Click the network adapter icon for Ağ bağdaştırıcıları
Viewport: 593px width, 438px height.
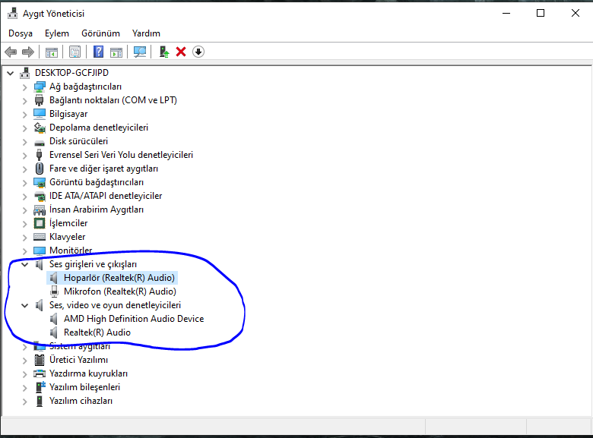tap(40, 87)
